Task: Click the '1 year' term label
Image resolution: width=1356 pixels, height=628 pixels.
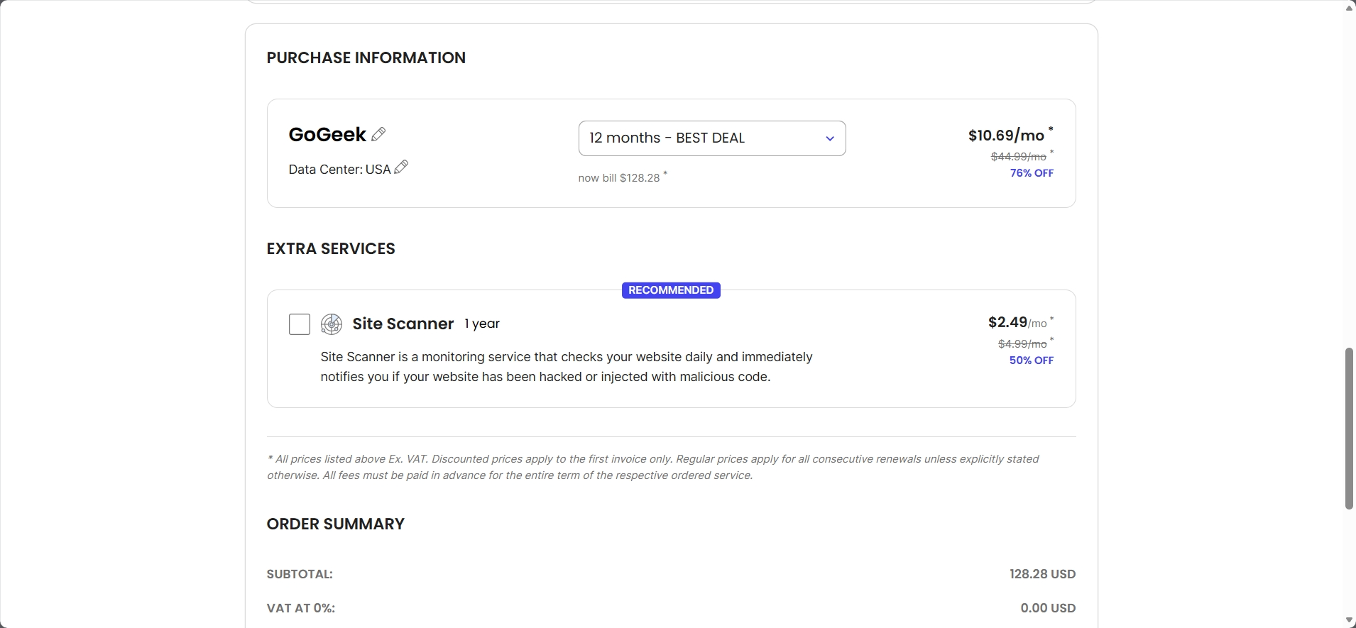Action: [482, 324]
